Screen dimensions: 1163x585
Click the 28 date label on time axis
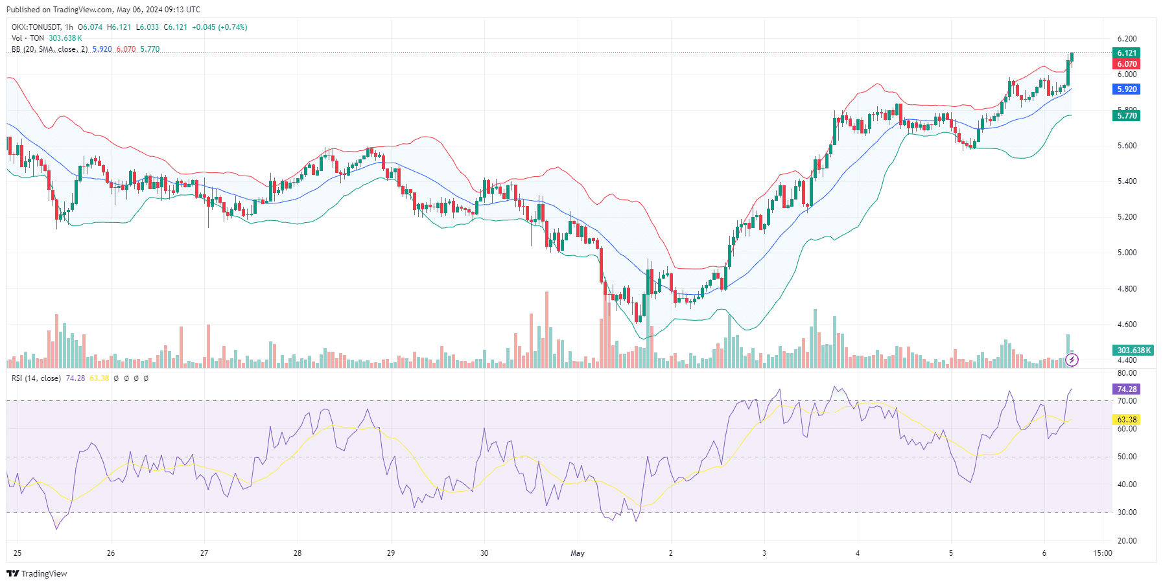pos(298,553)
